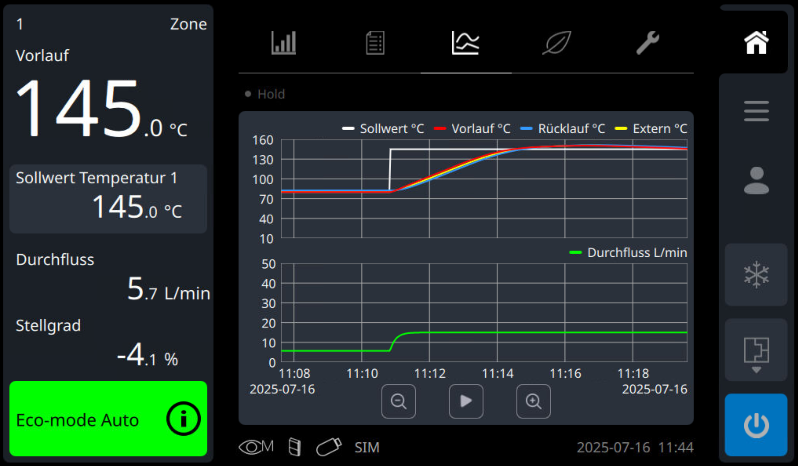This screenshot has width=798, height=466.
Task: Toggle the Vorlauf °C legend swatch
Action: click(x=440, y=129)
